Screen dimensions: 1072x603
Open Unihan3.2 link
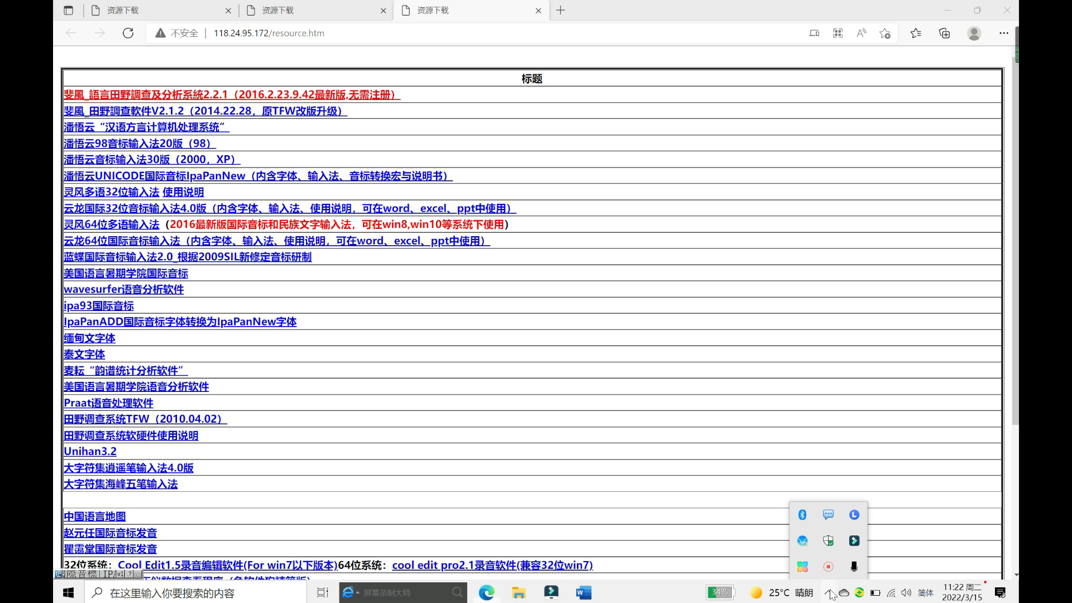tap(90, 451)
